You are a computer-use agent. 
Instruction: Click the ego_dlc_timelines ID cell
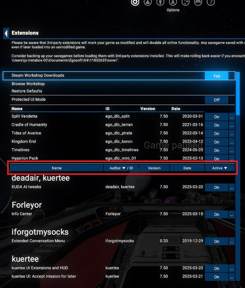point(122,150)
